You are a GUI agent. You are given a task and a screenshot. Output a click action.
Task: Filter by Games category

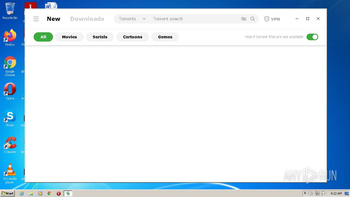coord(165,37)
